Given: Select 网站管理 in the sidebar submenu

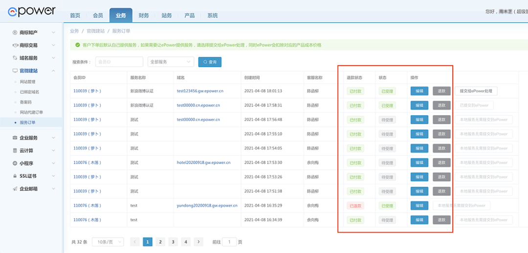Looking at the screenshot, I should pyautogui.click(x=27, y=82).
